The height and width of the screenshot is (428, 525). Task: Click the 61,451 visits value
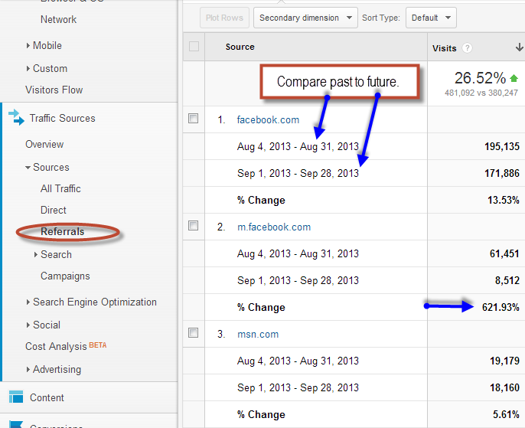504,253
